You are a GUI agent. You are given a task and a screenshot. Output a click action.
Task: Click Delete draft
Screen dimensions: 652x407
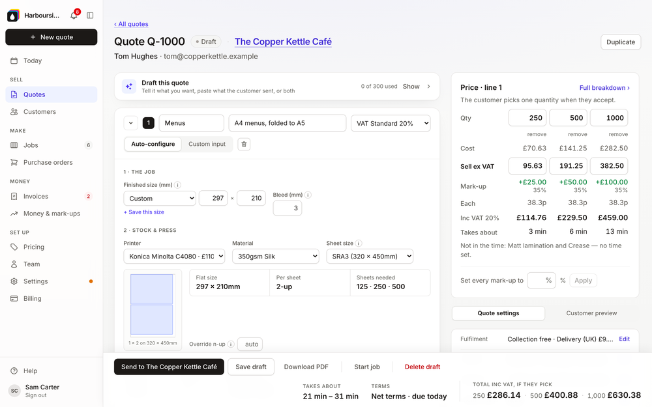[422, 367]
